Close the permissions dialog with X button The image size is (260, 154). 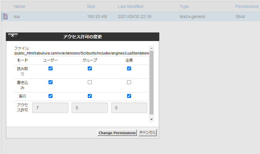[13, 36]
